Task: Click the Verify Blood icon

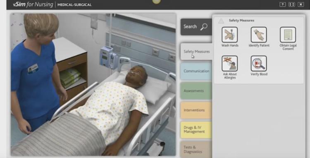Action: (x=259, y=63)
